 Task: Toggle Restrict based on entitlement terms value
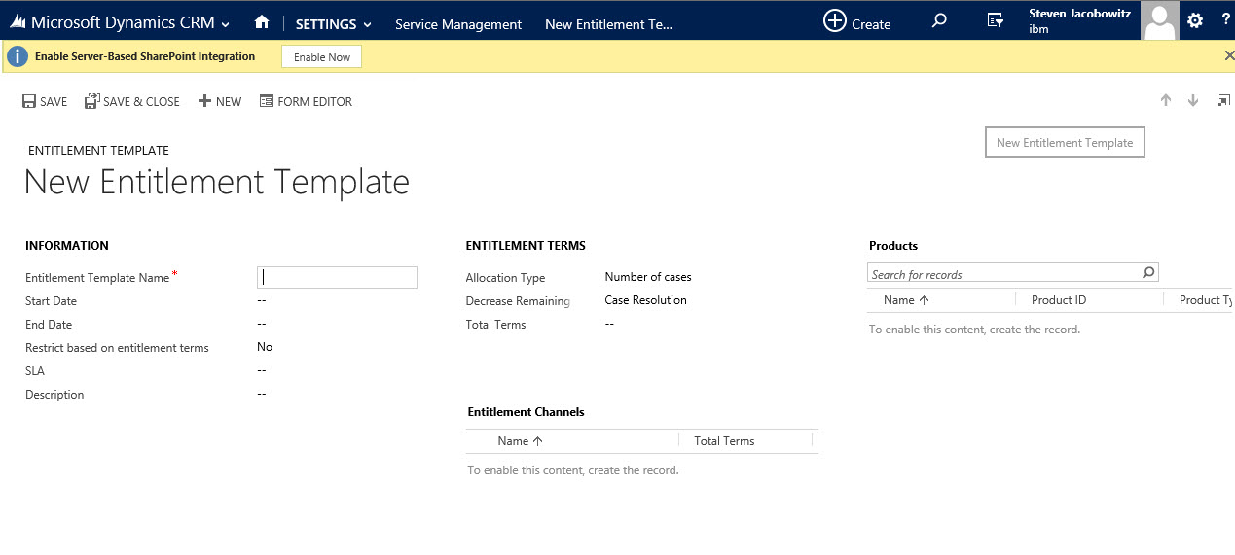[x=265, y=347]
